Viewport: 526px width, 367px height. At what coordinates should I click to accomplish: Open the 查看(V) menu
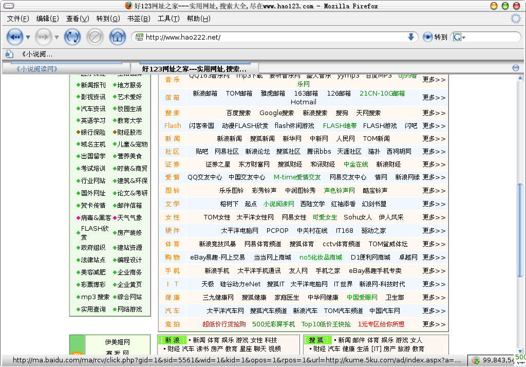[78, 19]
